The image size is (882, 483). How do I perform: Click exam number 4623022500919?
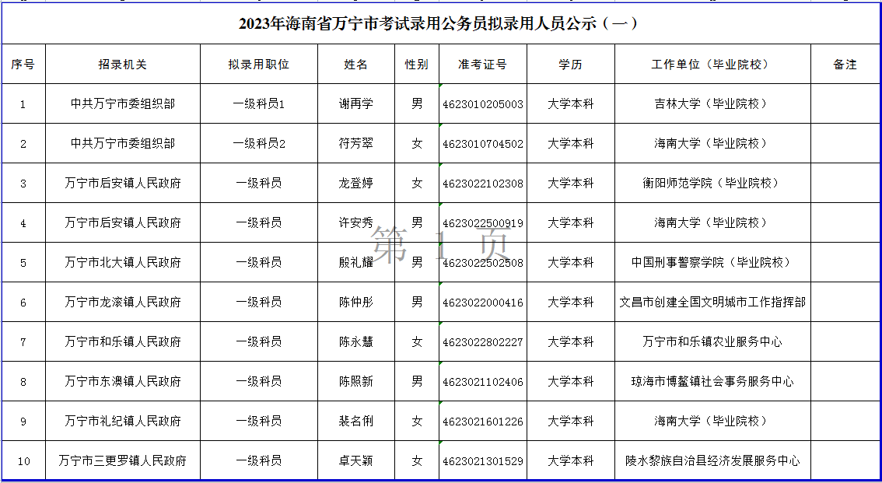click(483, 222)
